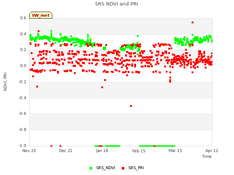Image resolution: width=234 pixels, height=175 pixels.
Task: Click the Jan 18 x-axis label
Action: [102, 151]
